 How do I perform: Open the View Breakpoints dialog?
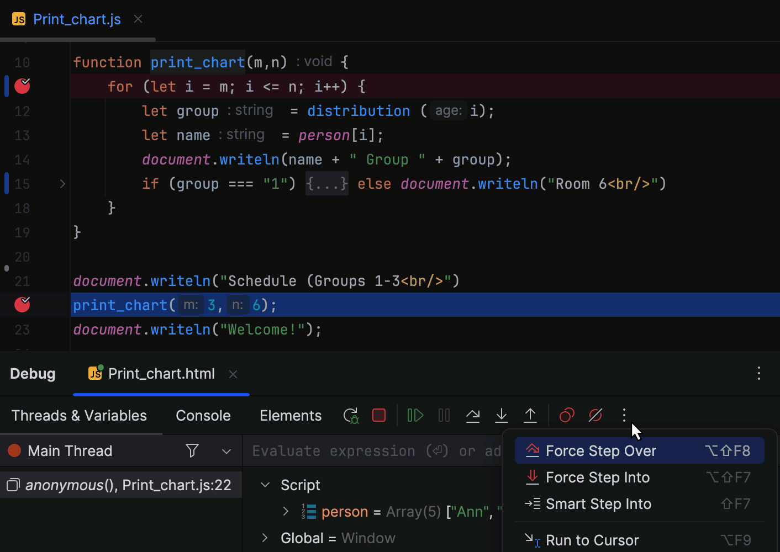point(567,415)
